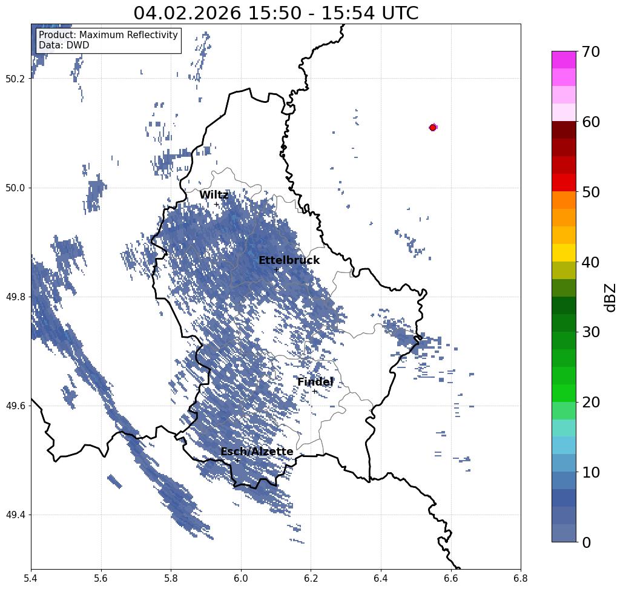Click the longitude tick label 5.8
The image size is (623, 589).
click(x=171, y=578)
